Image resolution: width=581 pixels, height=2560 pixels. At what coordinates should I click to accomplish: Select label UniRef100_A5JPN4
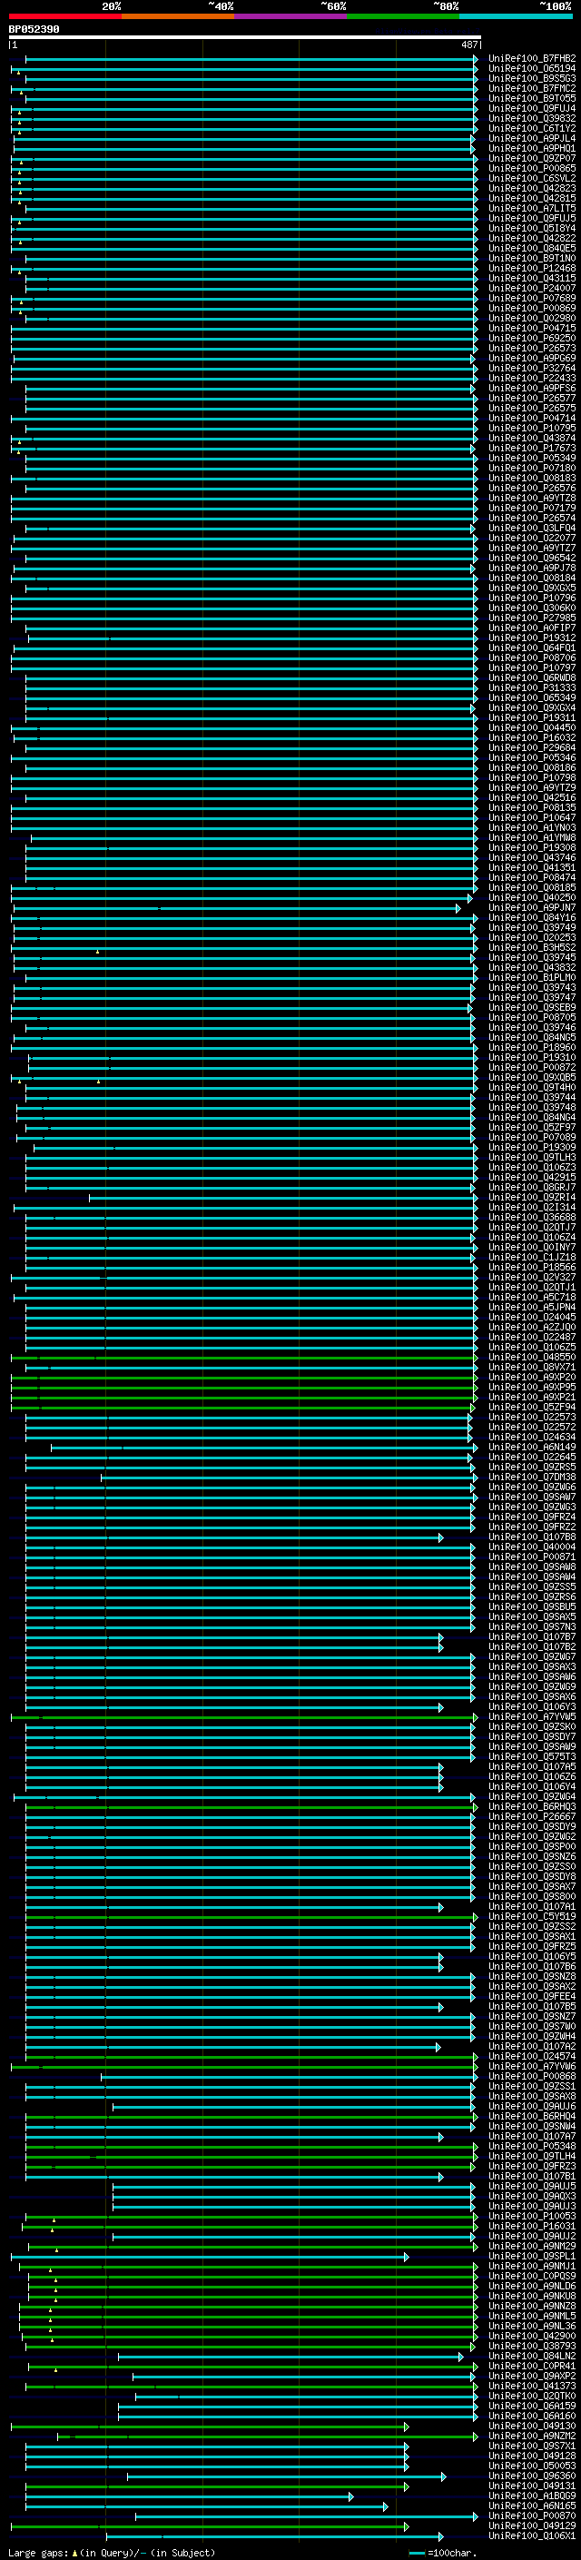coord(532,1308)
